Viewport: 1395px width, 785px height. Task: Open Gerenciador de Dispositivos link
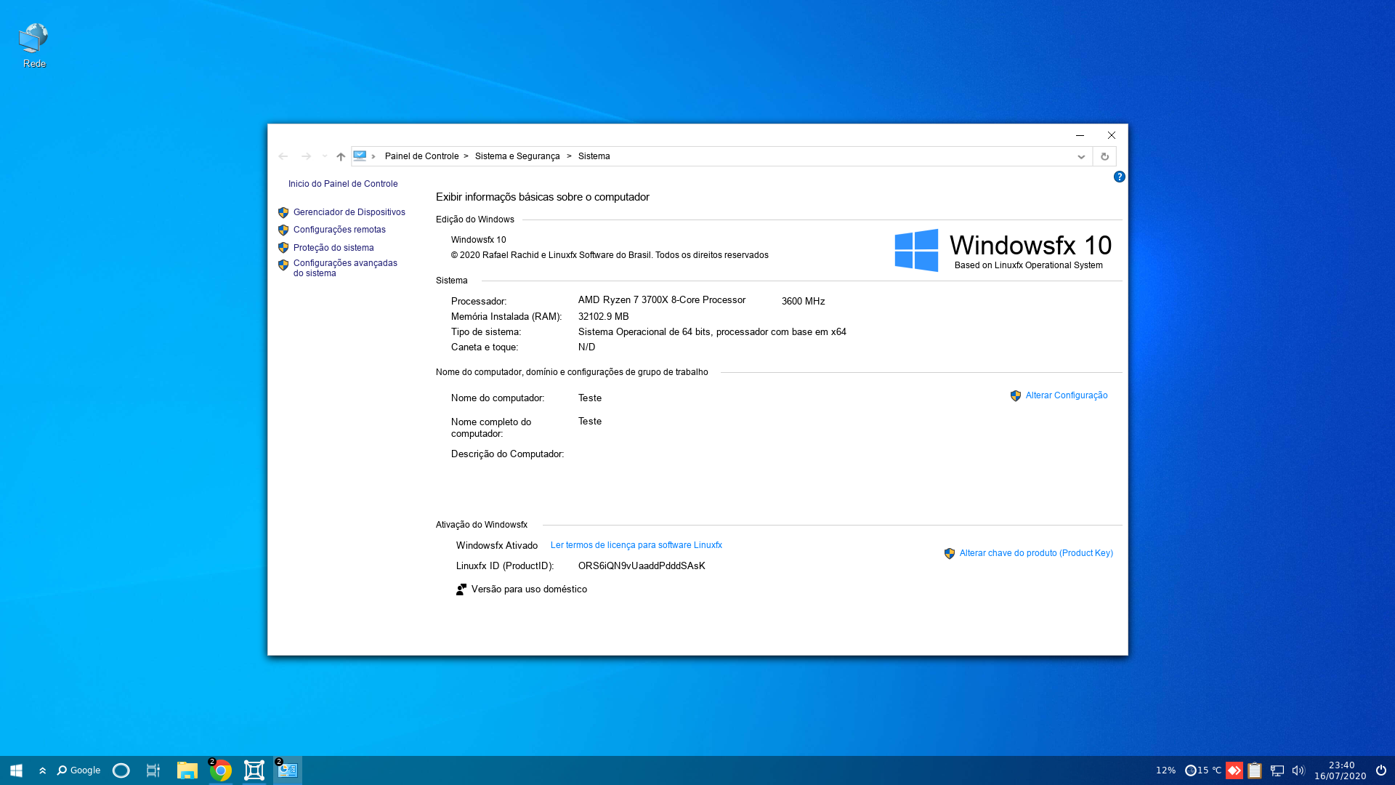(349, 212)
